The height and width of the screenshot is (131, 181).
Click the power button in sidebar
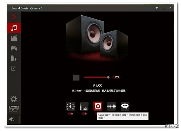[x=14, y=17]
